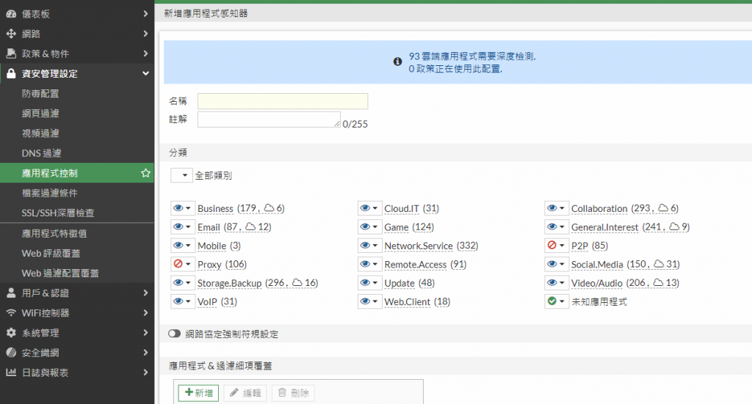
Task: Click the Cloud.IT category link
Action: [402, 209]
